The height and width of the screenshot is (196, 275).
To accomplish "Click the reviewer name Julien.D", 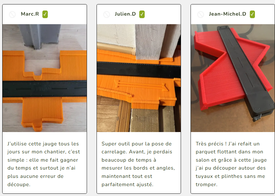I will 125,14.
